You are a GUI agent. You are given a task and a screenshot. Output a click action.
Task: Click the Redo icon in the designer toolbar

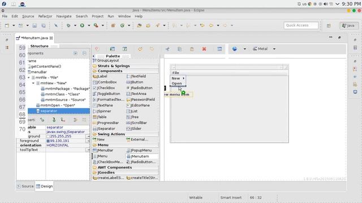152,49
